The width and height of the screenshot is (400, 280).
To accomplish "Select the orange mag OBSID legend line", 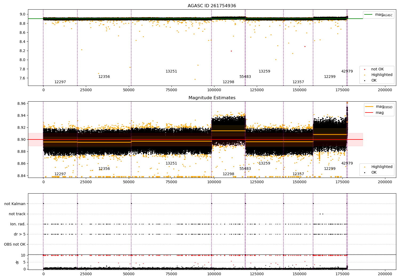I will pos(369,107).
